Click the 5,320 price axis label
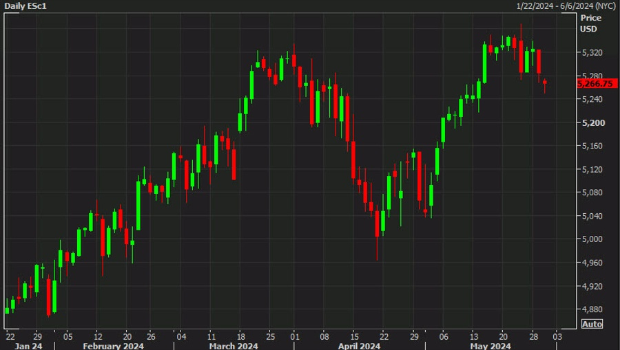 coord(594,52)
